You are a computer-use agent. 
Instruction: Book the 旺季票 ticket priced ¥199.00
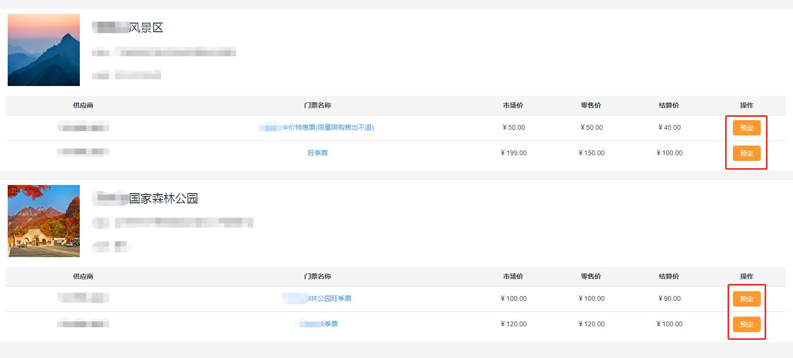pos(746,153)
